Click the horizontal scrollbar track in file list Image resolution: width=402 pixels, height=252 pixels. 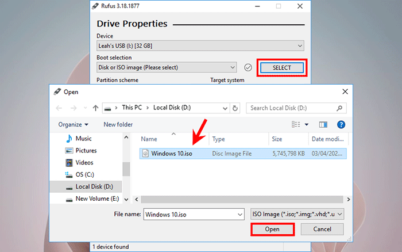[x=242, y=199]
